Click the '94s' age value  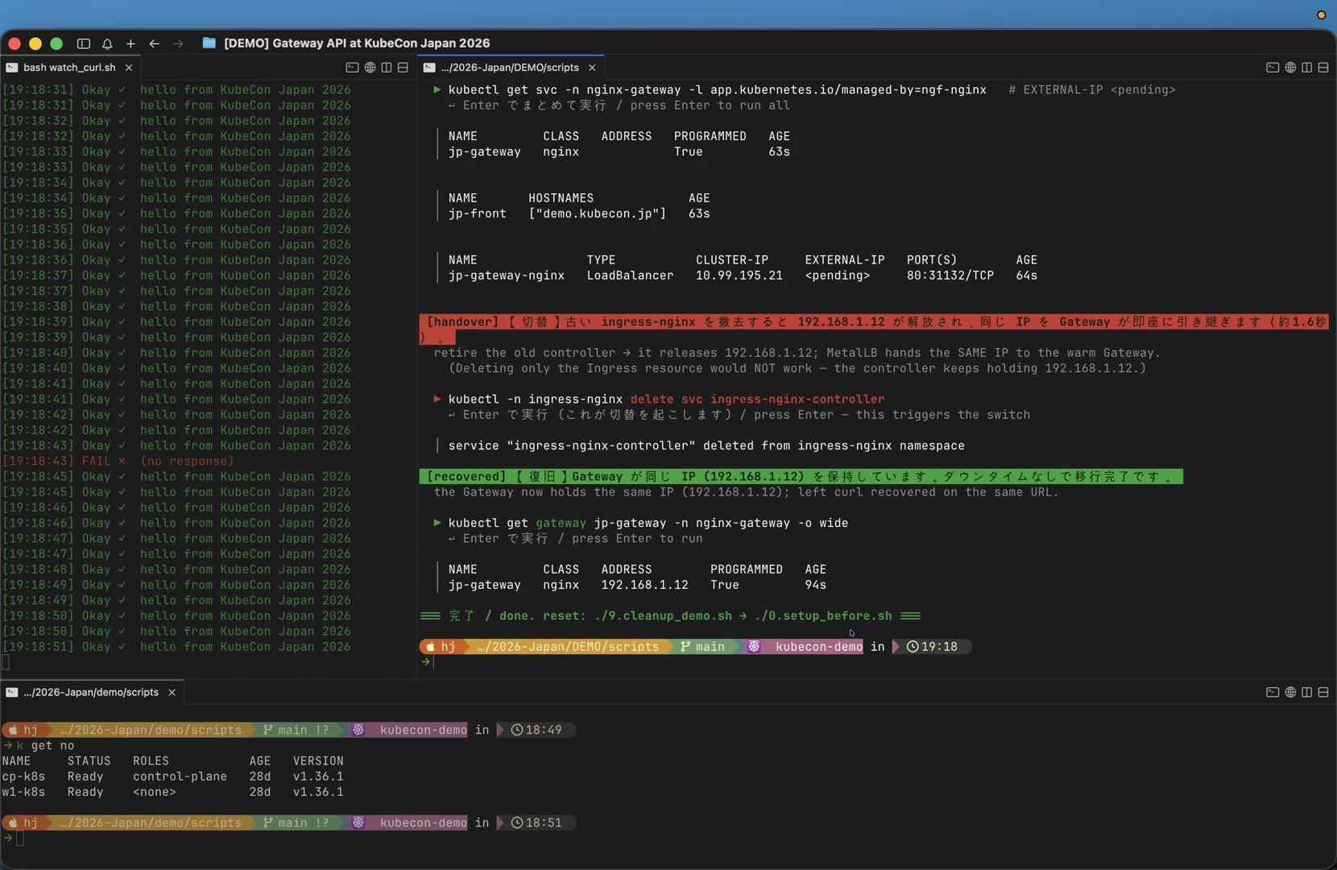pos(816,585)
